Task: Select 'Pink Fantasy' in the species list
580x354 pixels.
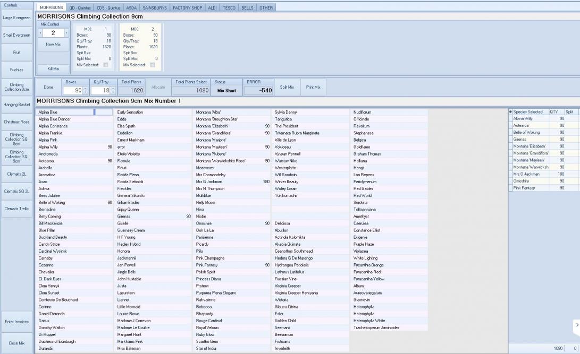Action: click(207, 265)
